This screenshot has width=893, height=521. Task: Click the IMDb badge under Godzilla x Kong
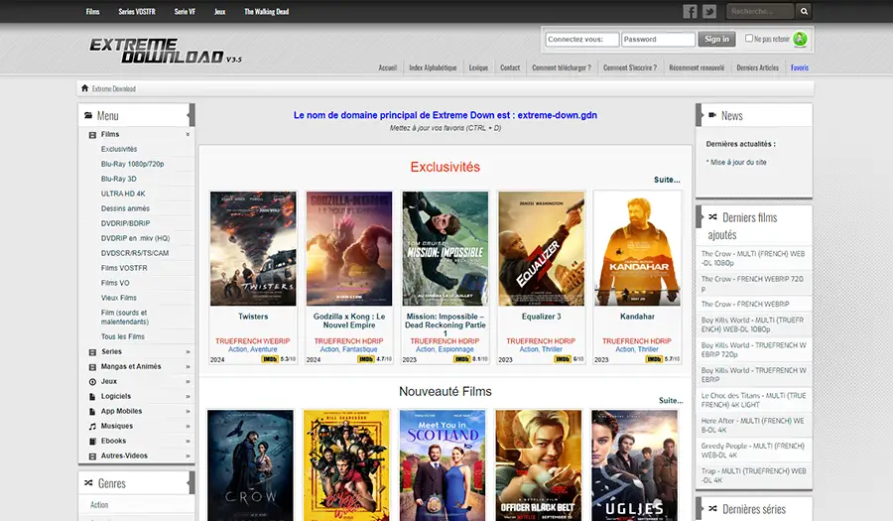point(365,359)
